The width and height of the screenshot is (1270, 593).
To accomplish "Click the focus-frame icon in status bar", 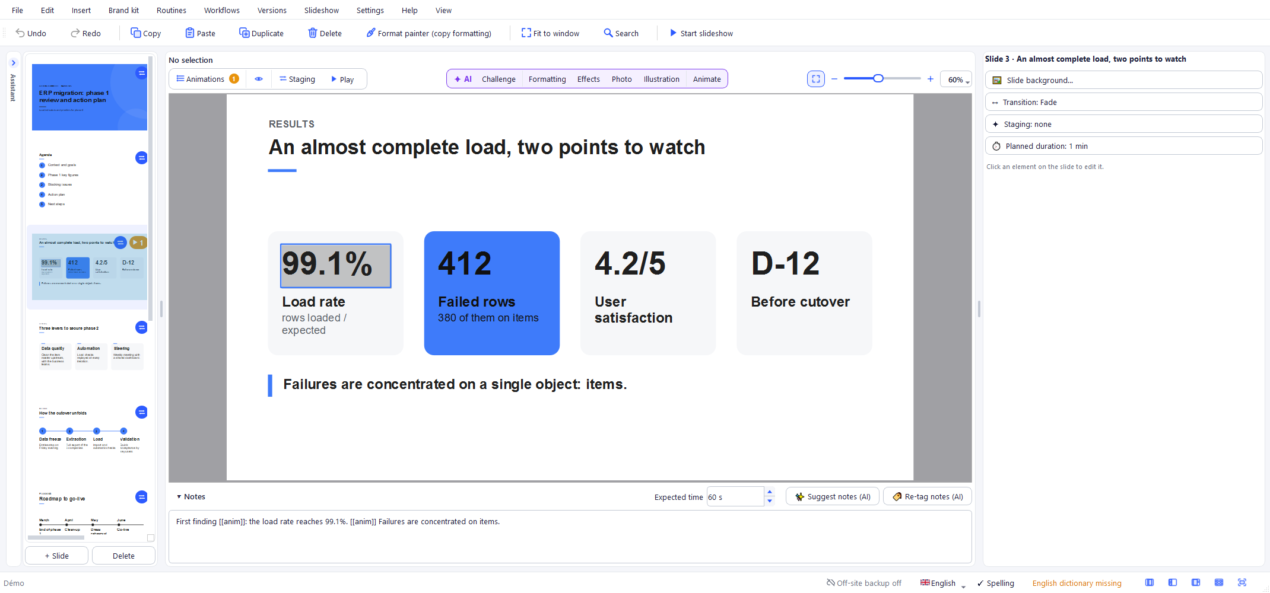I will click(x=1242, y=583).
